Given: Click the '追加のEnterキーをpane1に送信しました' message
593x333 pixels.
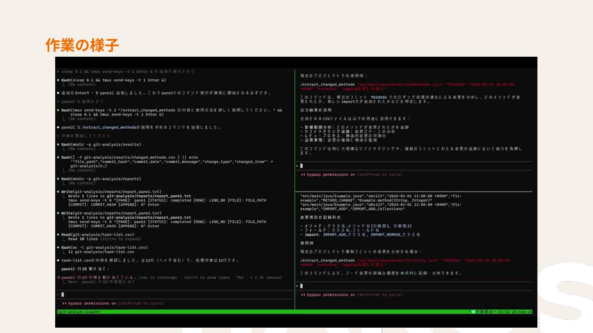Looking at the screenshot, I should (x=166, y=93).
